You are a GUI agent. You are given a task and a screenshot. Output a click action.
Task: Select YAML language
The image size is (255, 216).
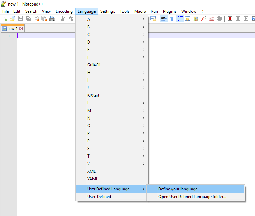[112, 179]
